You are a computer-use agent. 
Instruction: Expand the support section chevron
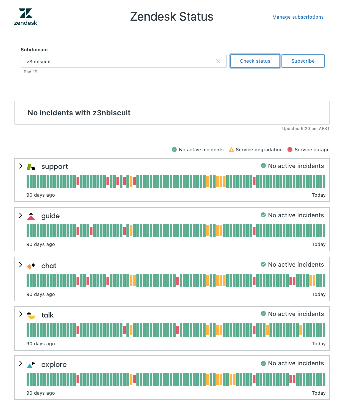[x=21, y=166]
